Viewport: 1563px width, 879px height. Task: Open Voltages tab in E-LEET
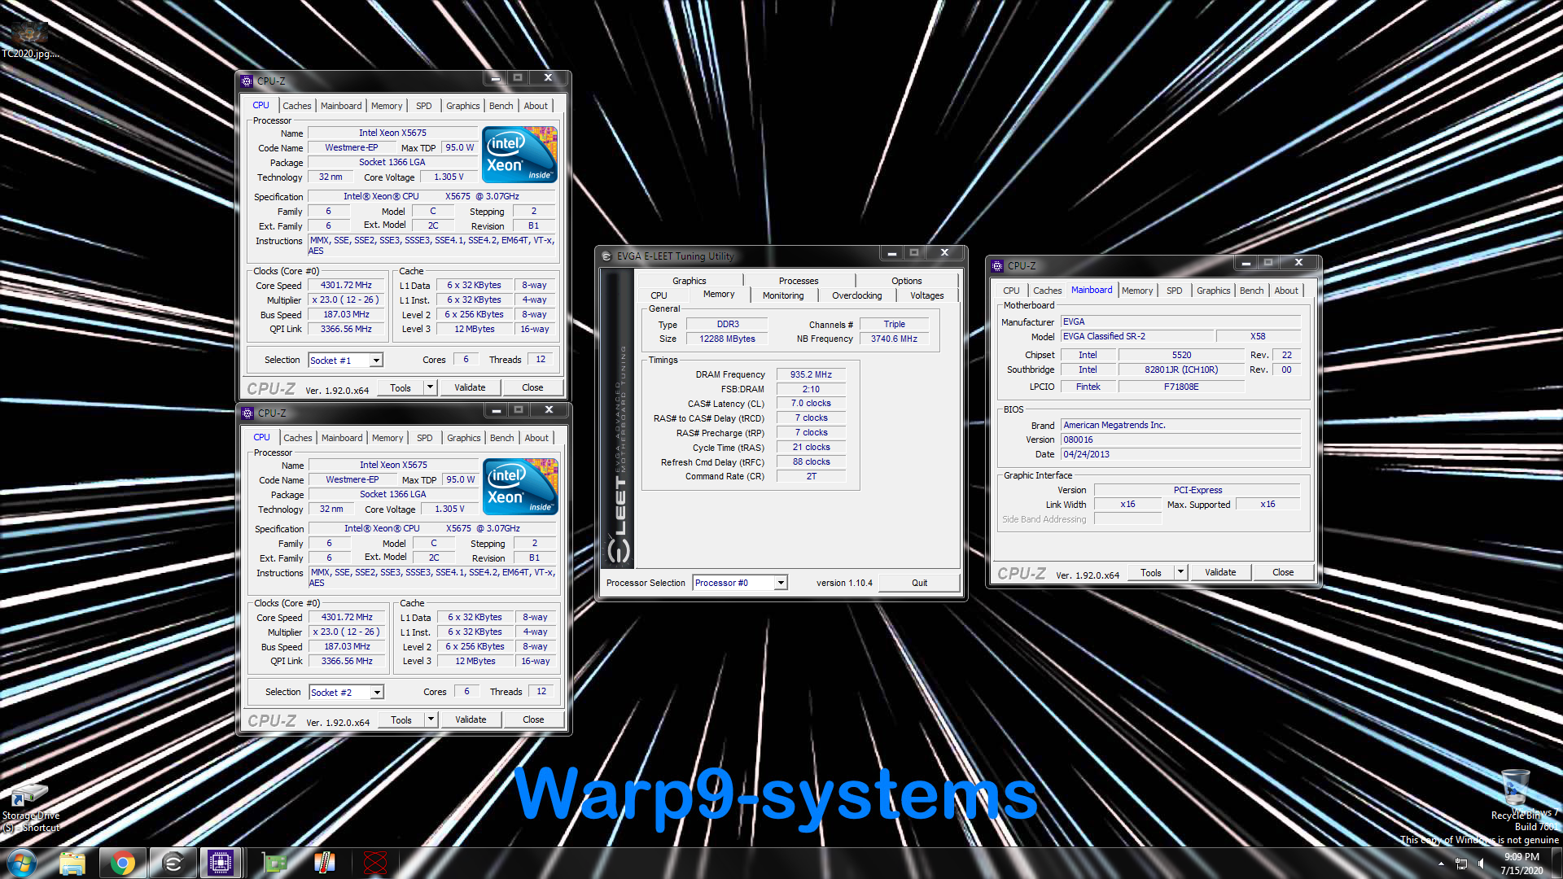(x=927, y=295)
